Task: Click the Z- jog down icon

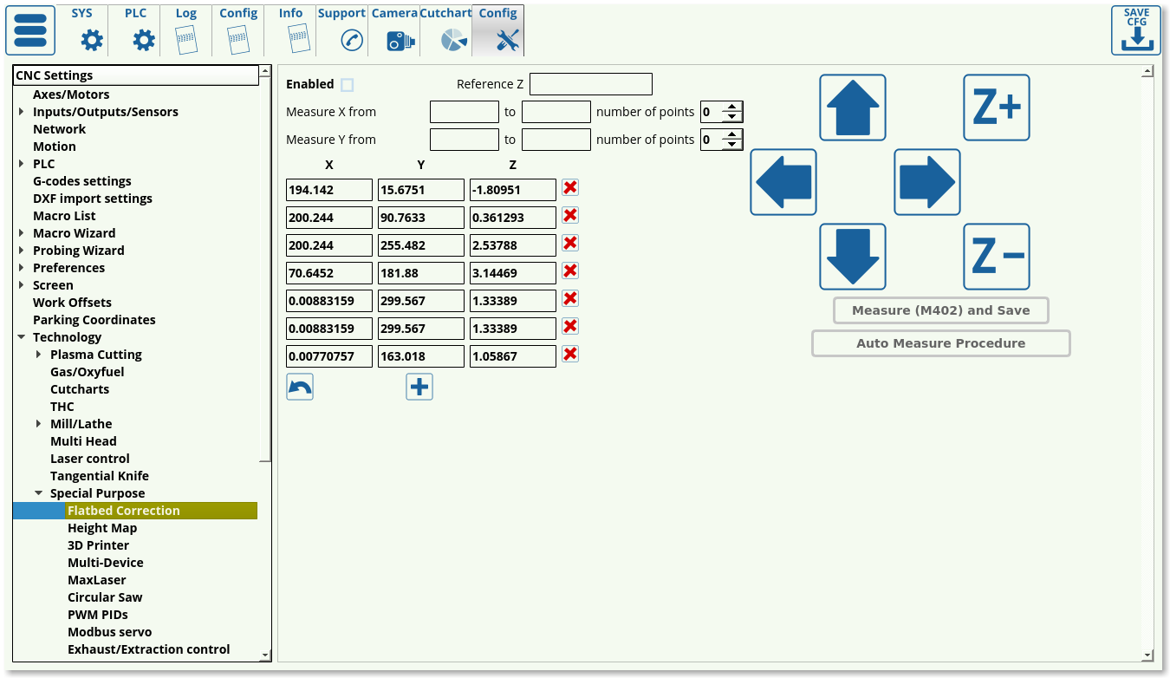Action: tap(996, 257)
